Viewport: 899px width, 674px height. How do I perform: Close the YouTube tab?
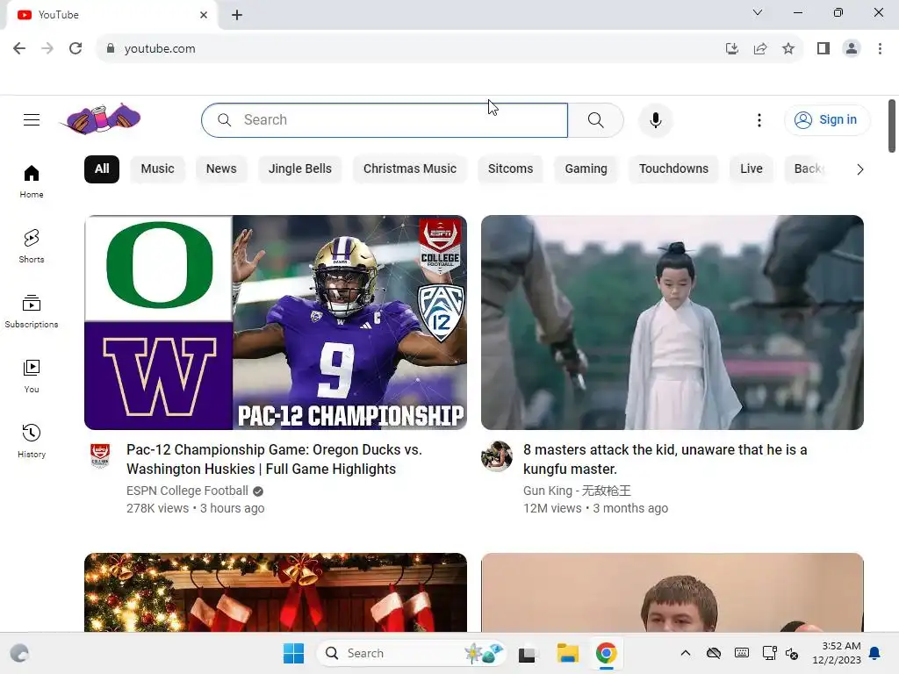204,15
